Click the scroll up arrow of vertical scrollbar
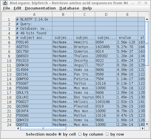 point(147,19)
